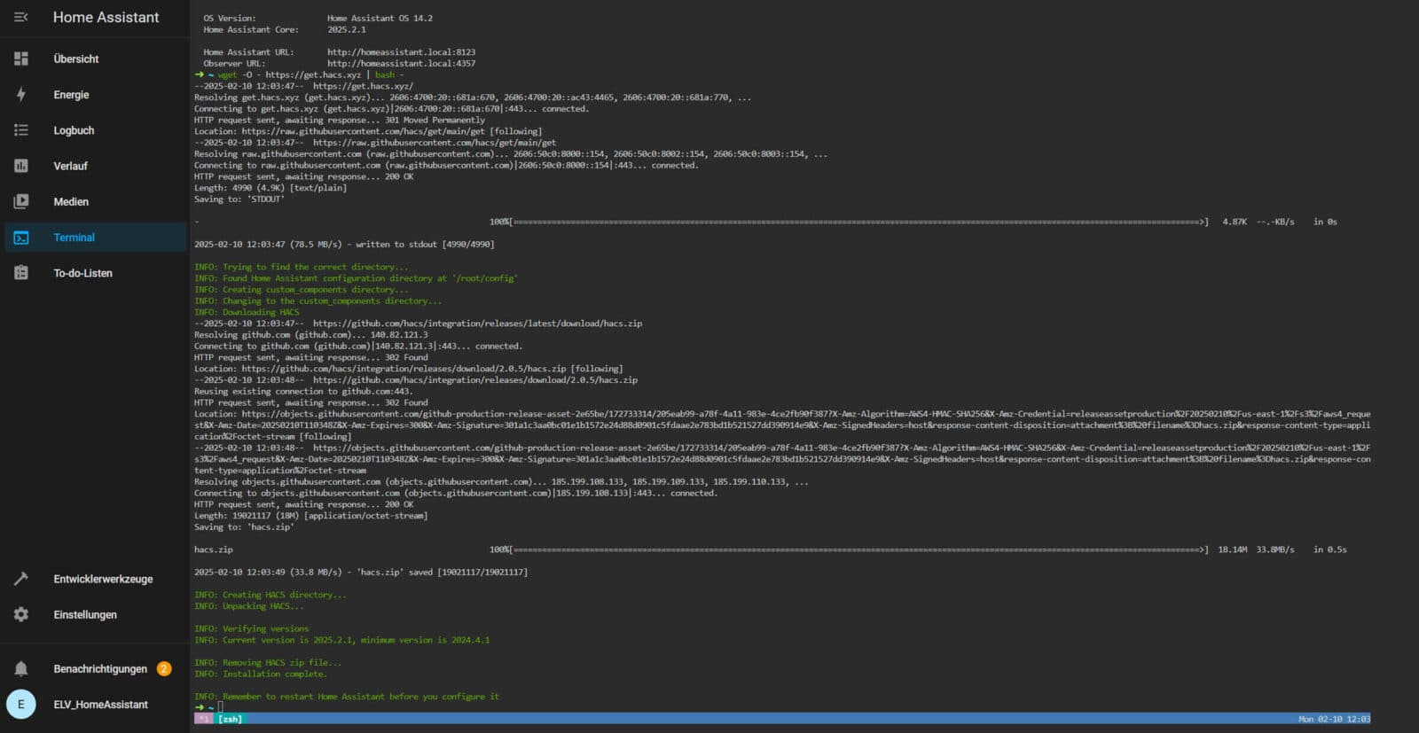This screenshot has width=1419, height=733.
Task: Open the Medien player icon
Action: 21,202
